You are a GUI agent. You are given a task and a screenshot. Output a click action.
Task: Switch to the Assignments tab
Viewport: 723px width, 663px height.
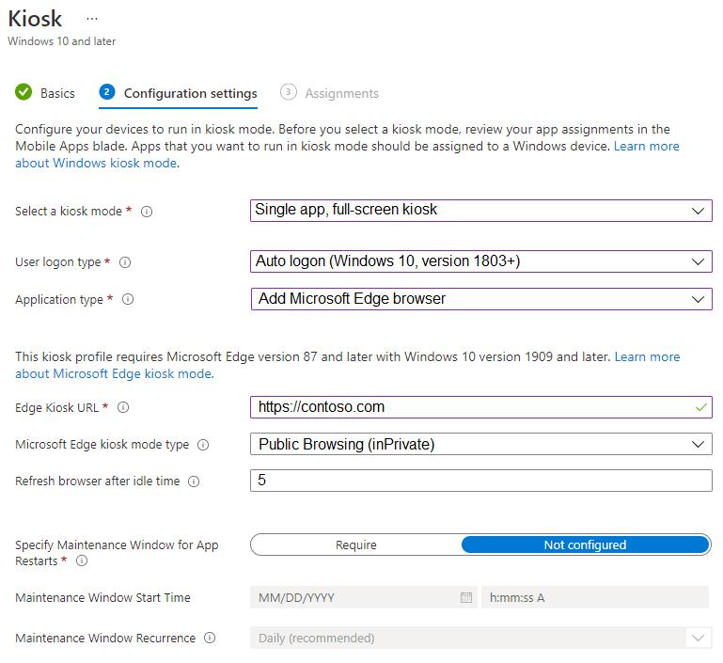point(341,93)
